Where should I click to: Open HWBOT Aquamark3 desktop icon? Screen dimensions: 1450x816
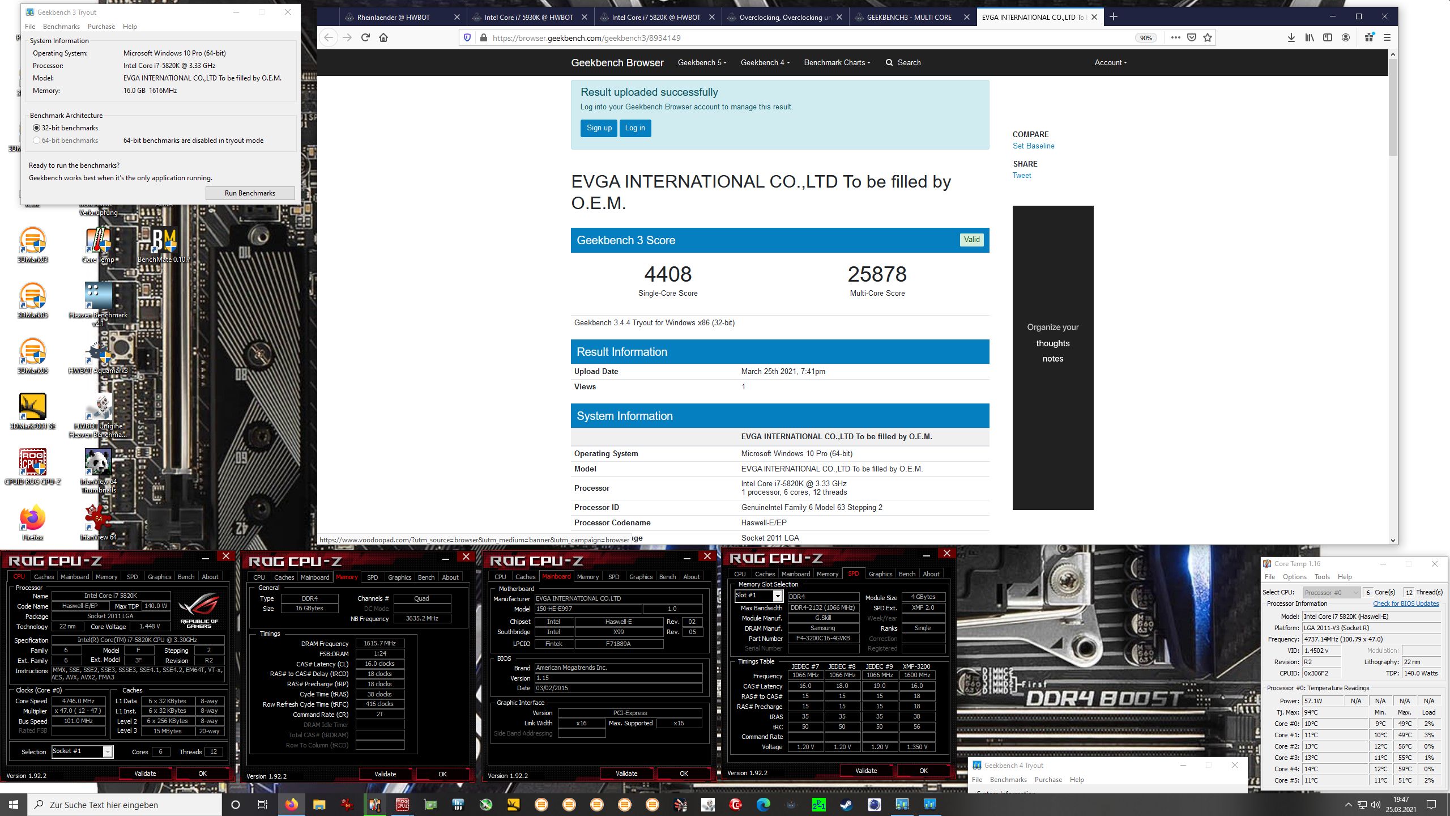tap(98, 356)
